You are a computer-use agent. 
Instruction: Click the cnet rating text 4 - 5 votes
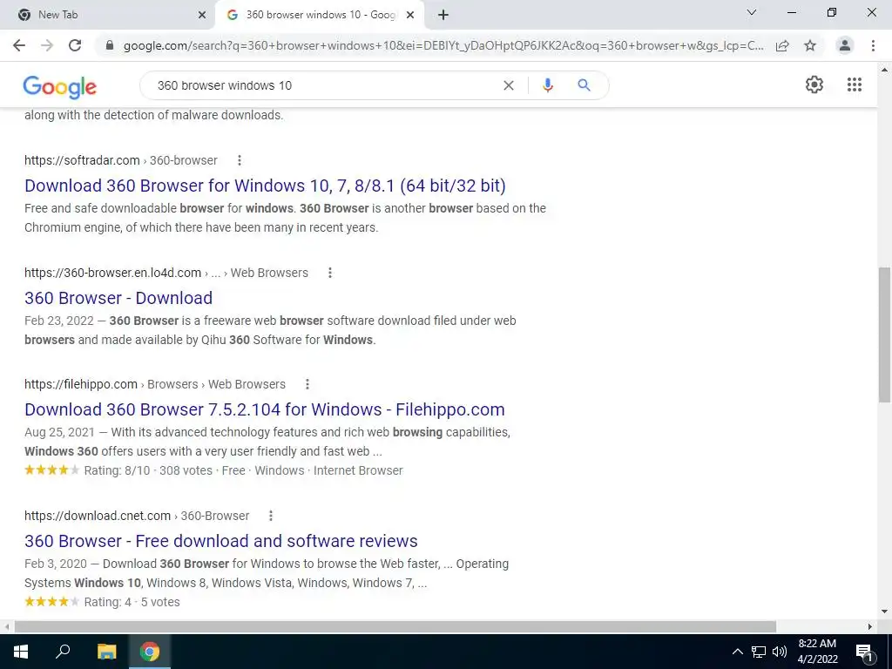(x=132, y=603)
